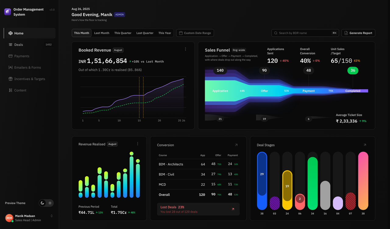Expand the Manik Madaan account switcher

click(x=51, y=216)
